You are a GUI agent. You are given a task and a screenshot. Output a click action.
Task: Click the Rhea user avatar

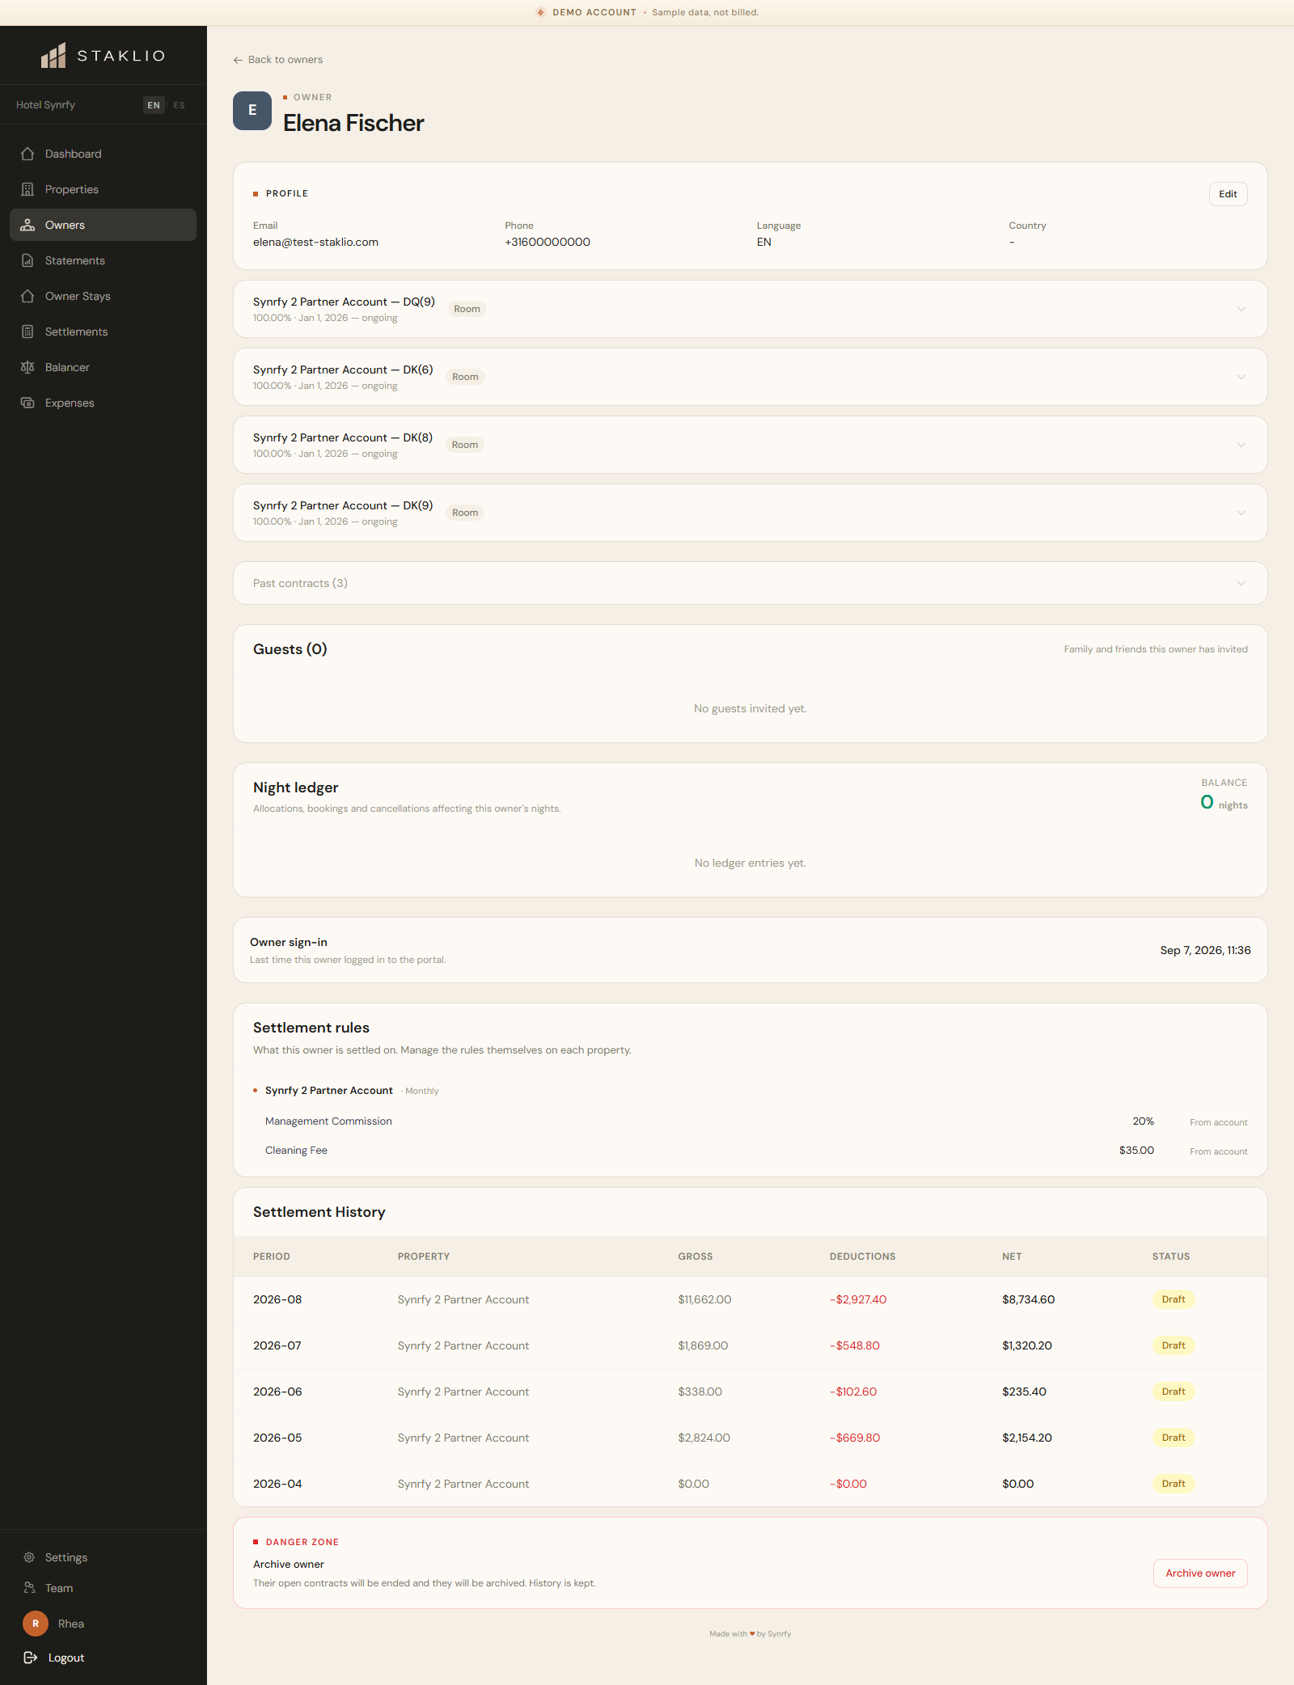pyautogui.click(x=36, y=1624)
